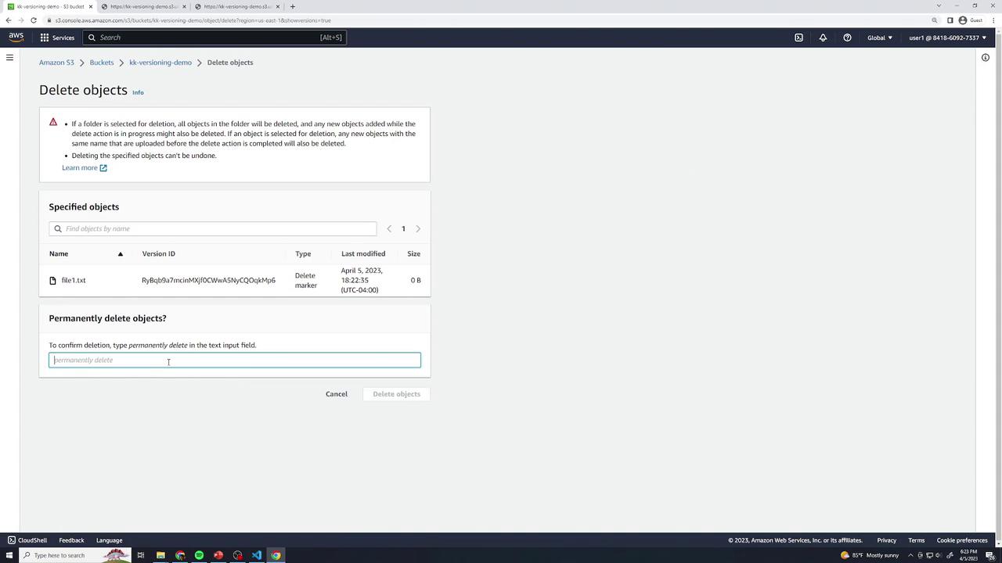Click the Last modified column header

pos(363,254)
